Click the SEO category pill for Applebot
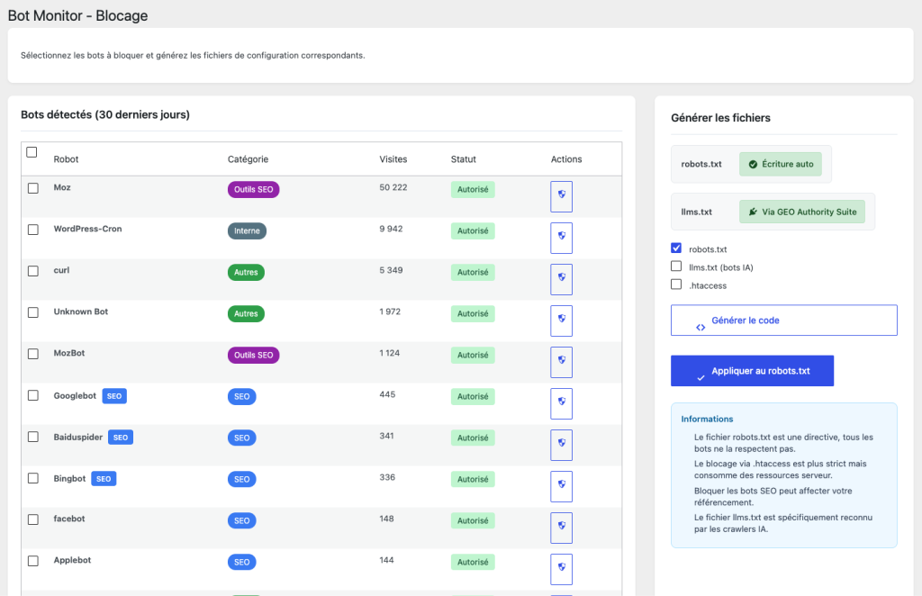Viewport: 922px width, 596px height. coord(241,562)
